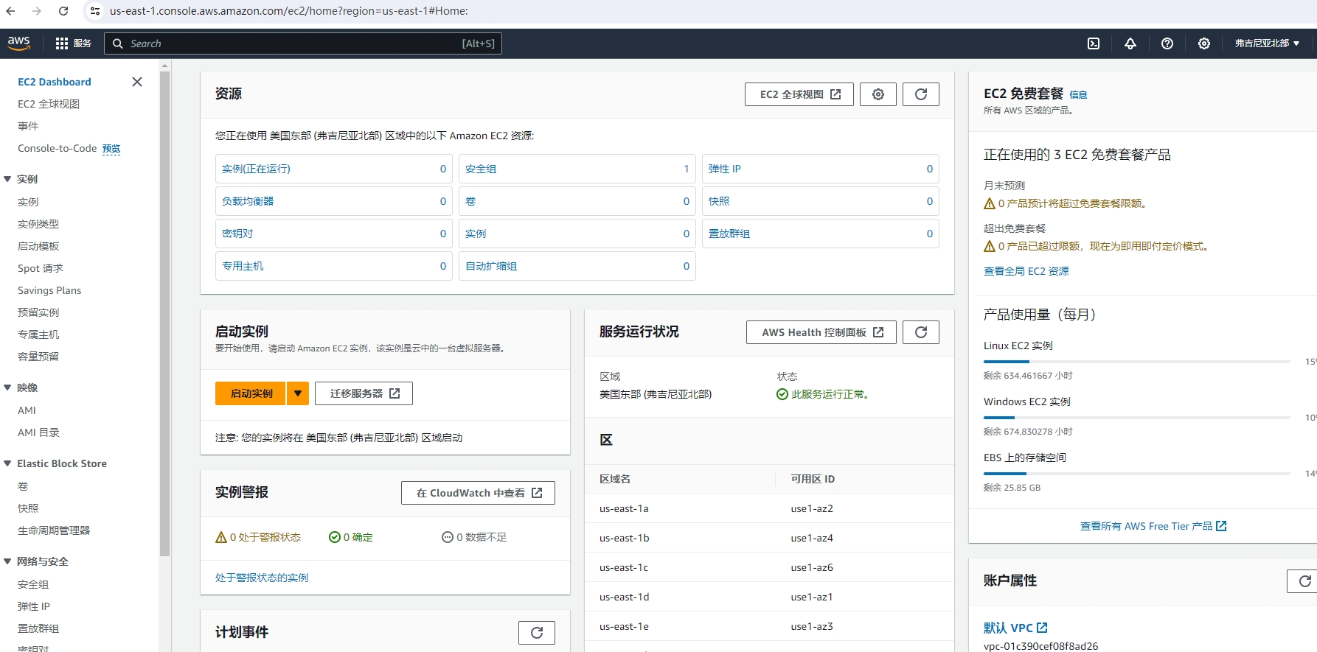Click the Migrate server button
Screen dimensions: 1317x652
click(364, 393)
